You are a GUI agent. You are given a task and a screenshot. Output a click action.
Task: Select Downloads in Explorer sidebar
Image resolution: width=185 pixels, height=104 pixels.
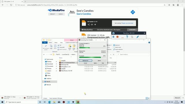pos(50,64)
